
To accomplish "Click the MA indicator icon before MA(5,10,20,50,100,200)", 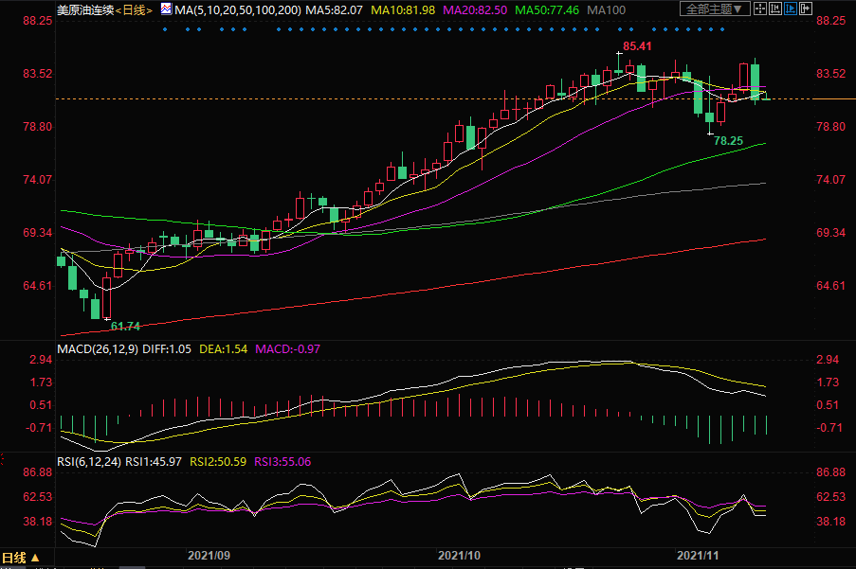I will 166,9.
